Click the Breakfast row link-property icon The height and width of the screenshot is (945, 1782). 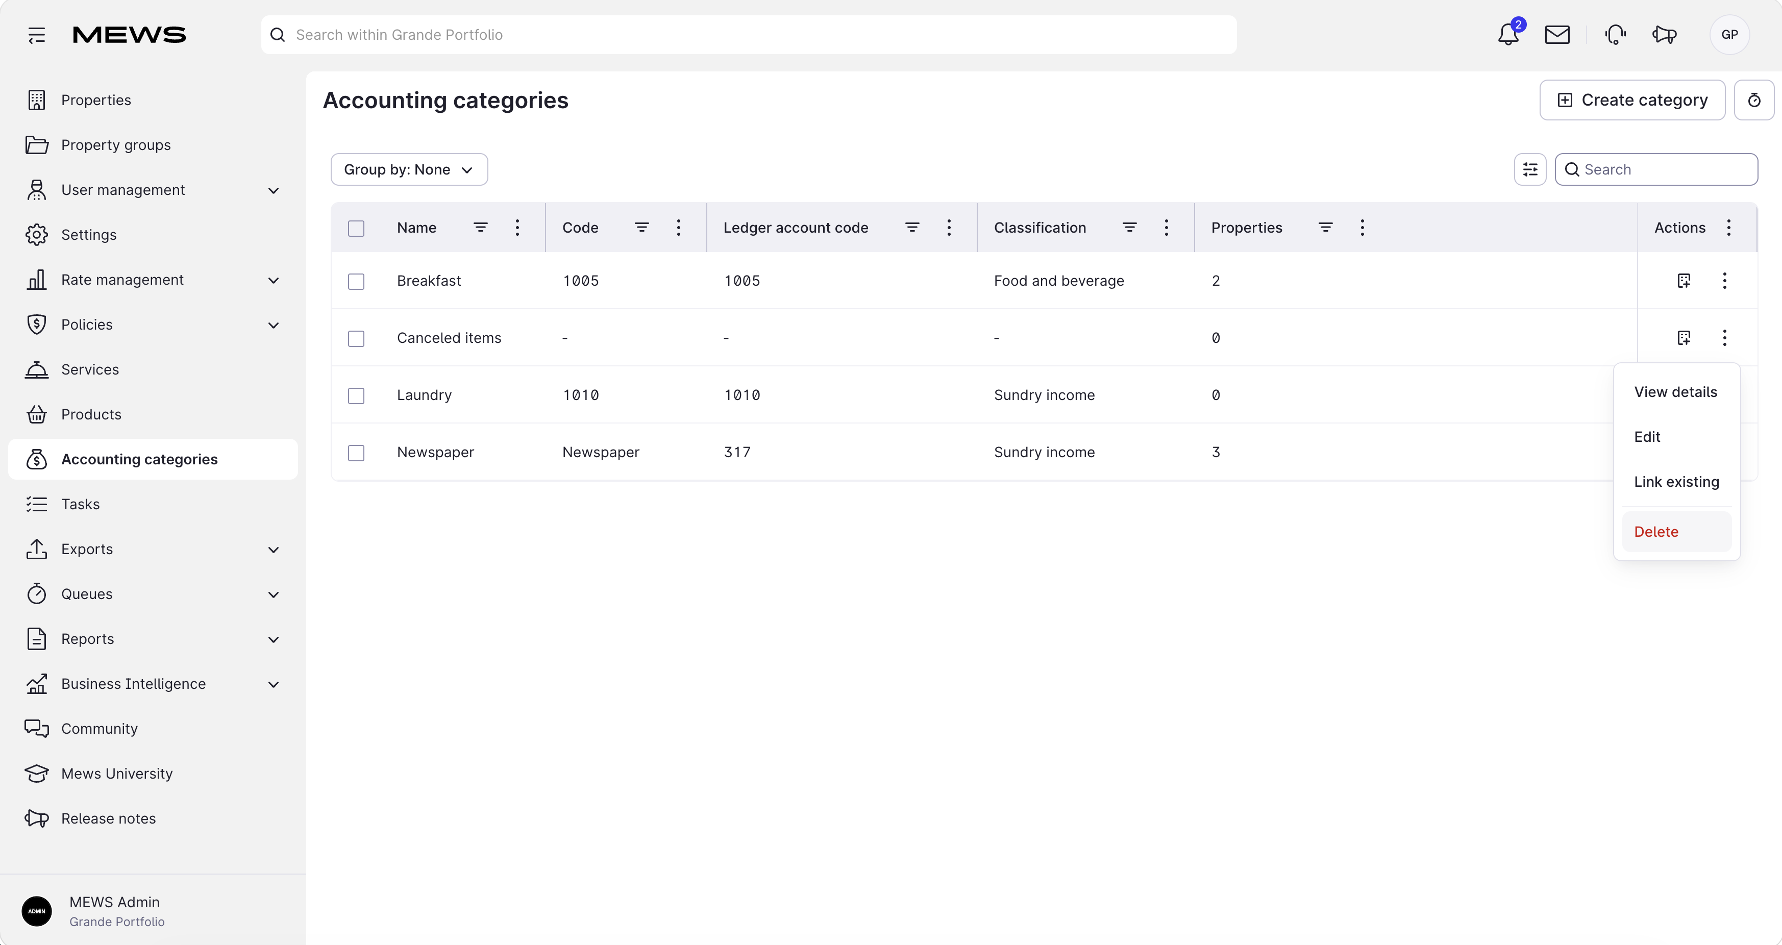tap(1685, 281)
